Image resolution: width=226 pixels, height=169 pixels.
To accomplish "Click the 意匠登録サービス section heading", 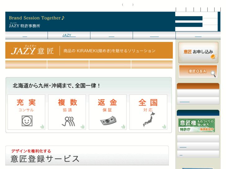I will (x=45, y=159).
